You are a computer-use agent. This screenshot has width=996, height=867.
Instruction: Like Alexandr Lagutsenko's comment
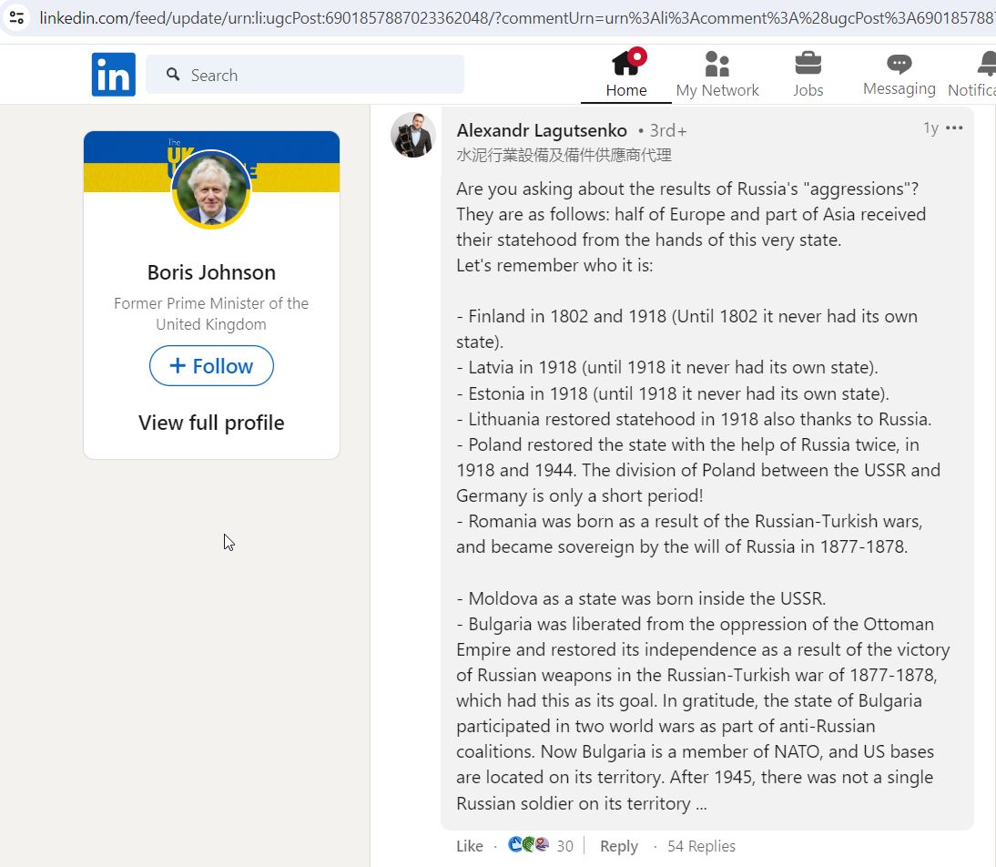coord(470,846)
